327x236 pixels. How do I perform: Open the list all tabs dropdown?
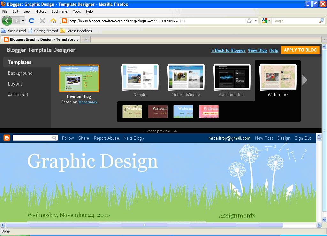click(324, 39)
